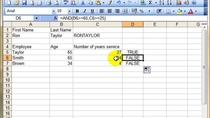
Task: Open the Permission icon
Action: coord(32,3)
